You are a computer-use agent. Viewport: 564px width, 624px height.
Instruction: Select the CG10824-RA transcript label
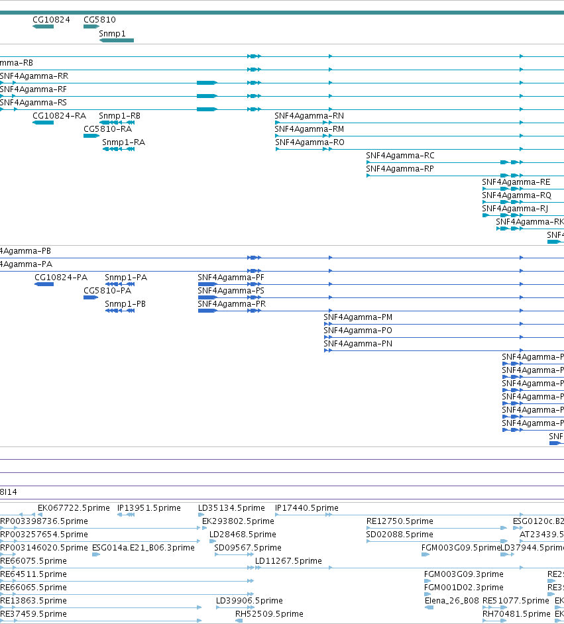point(59,116)
